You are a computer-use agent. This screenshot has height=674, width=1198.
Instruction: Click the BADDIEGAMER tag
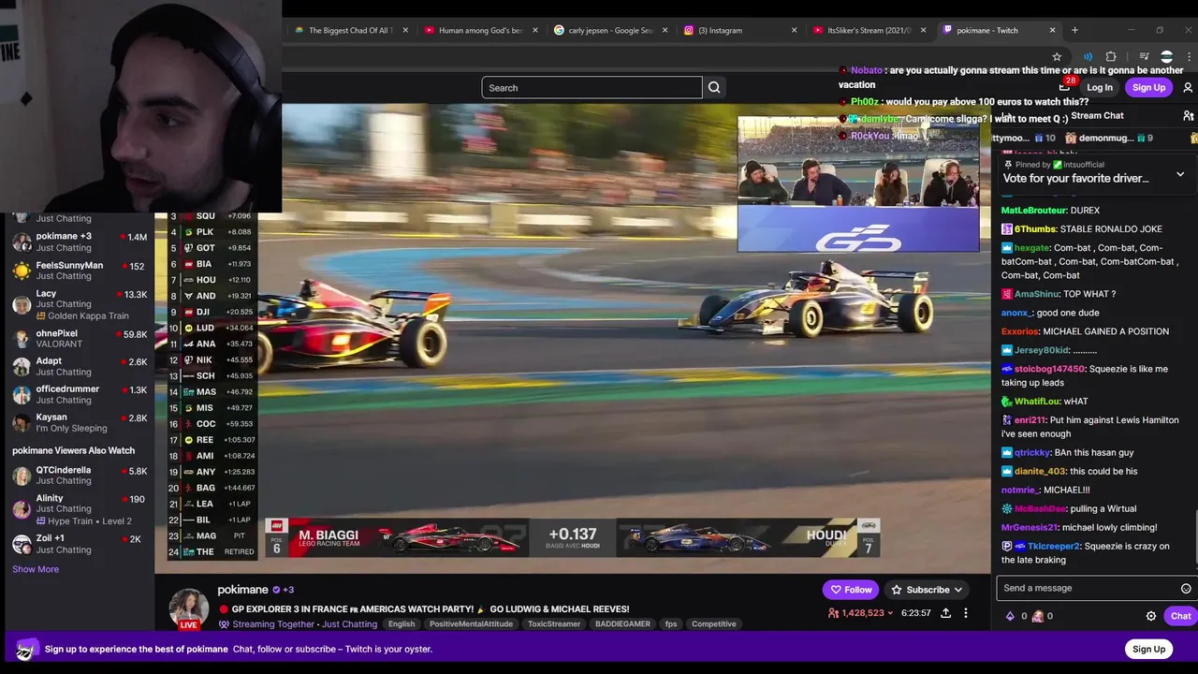point(622,624)
